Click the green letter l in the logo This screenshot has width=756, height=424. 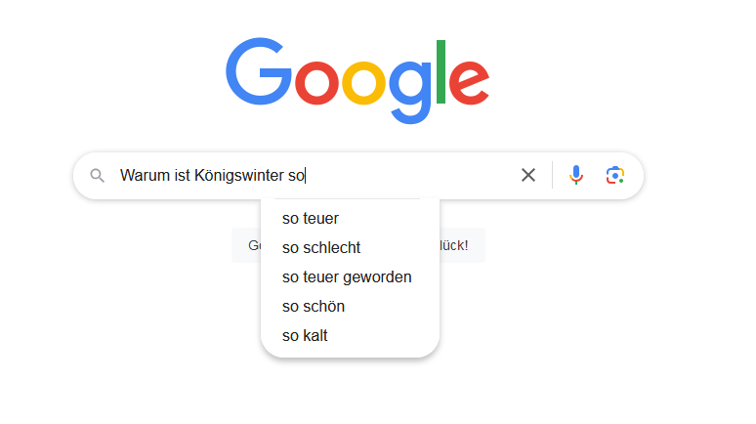441,72
